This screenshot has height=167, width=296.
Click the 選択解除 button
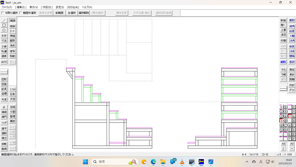(x=84, y=13)
